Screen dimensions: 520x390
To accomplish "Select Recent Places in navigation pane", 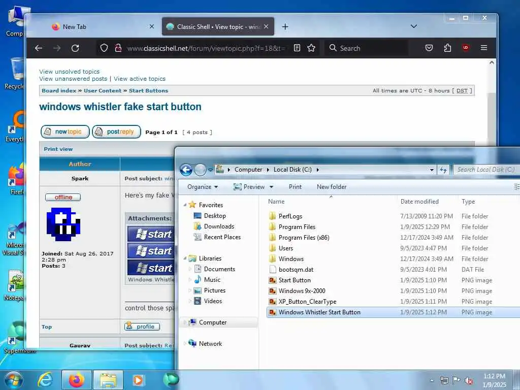I will point(222,237).
